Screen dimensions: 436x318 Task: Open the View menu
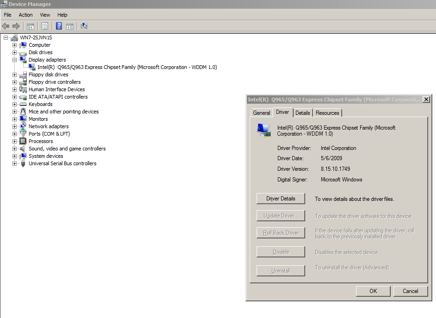tap(45, 15)
